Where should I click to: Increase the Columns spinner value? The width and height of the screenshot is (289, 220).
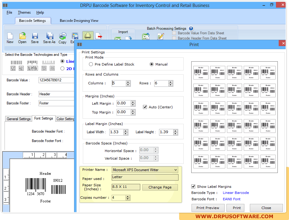tap(128, 82)
